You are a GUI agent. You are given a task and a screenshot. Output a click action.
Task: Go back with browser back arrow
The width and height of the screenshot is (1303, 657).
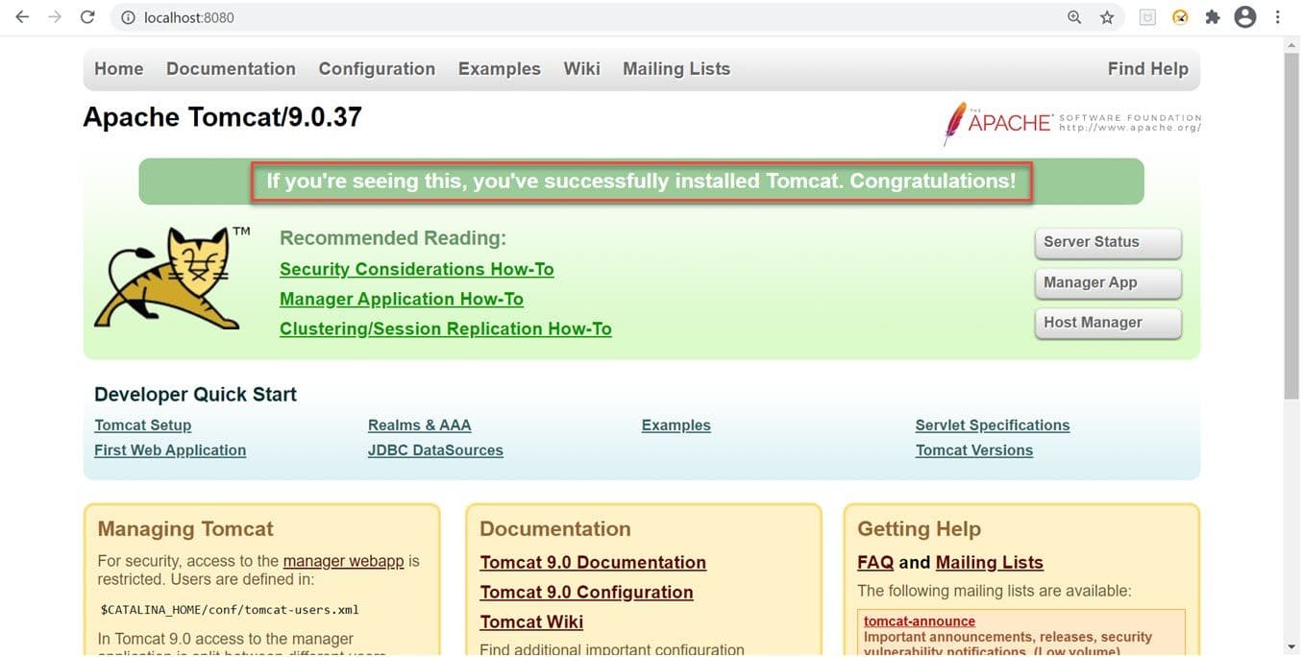[x=22, y=17]
